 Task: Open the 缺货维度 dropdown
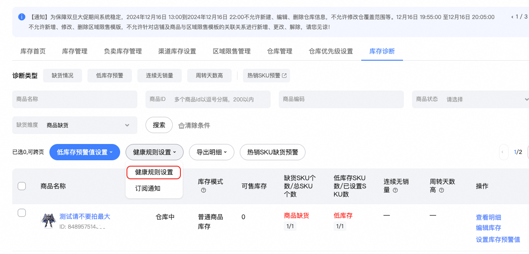(x=74, y=125)
